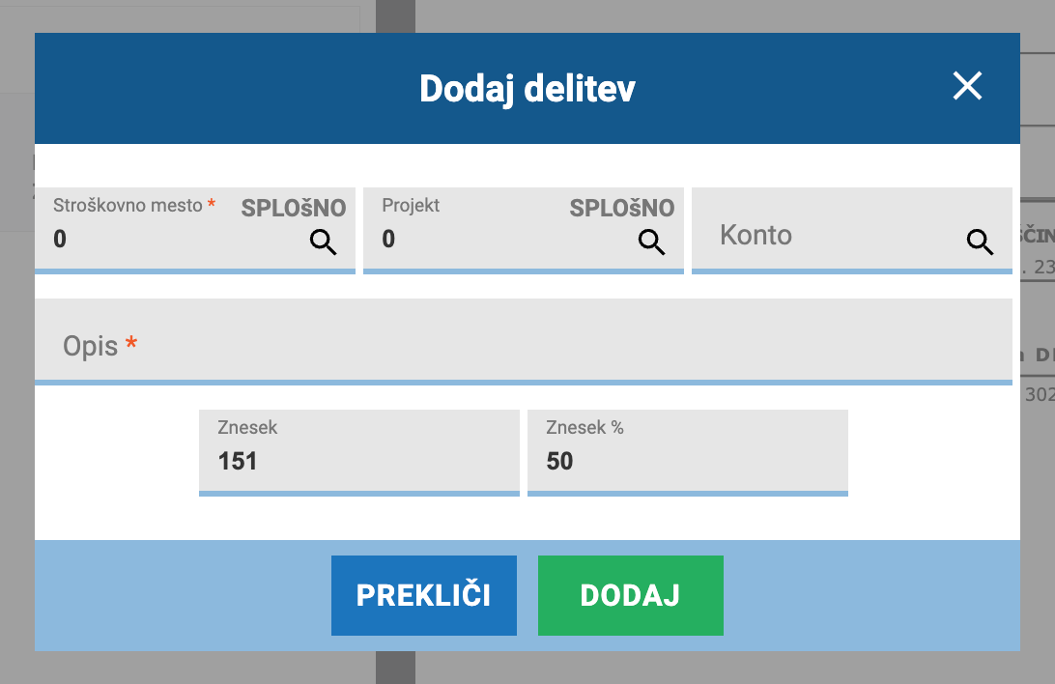This screenshot has height=684, width=1055.
Task: Select the Dodaj delitev title bar
Action: click(527, 88)
